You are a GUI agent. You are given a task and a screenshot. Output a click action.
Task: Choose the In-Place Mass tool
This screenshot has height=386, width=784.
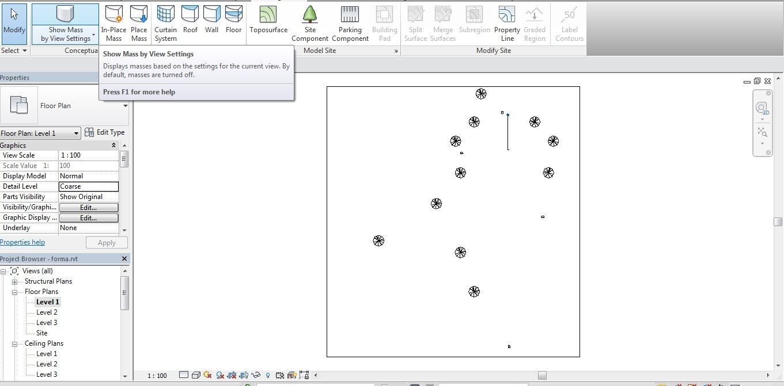(113, 24)
